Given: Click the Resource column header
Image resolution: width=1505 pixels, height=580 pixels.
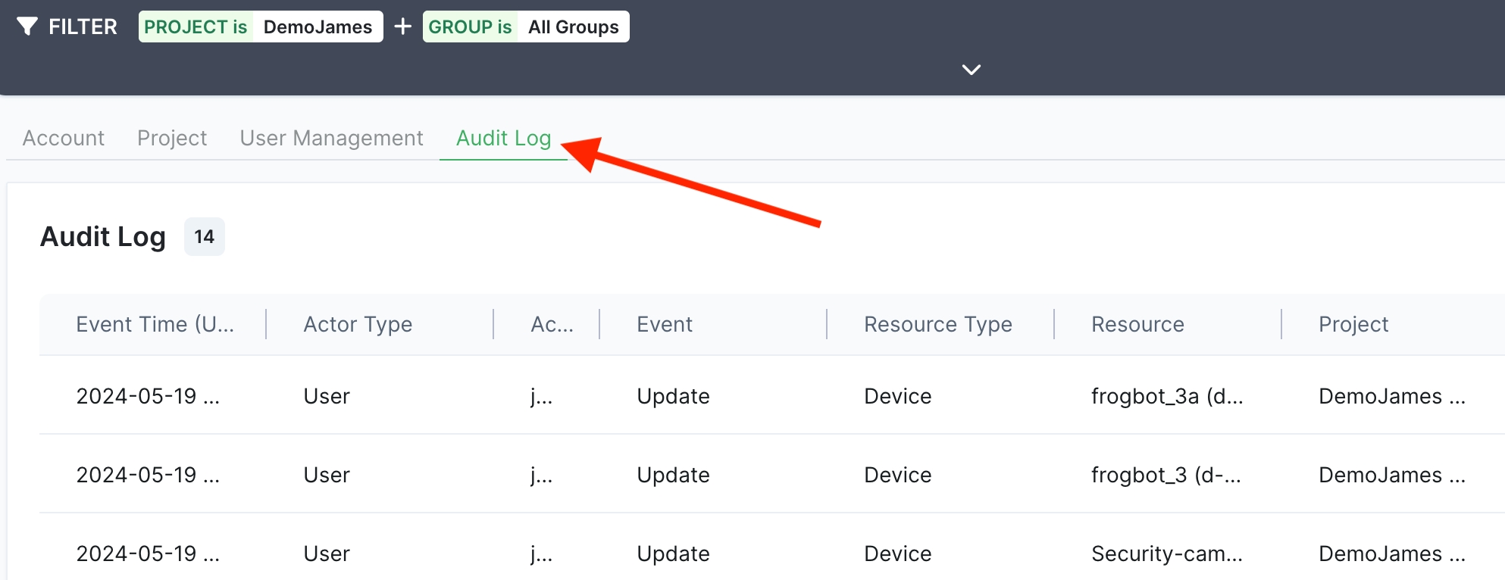Looking at the screenshot, I should 1137,324.
